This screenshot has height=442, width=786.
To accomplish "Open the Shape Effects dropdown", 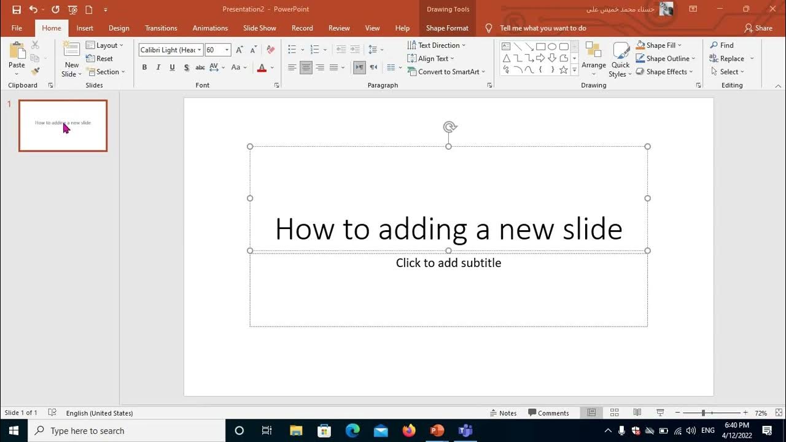I will pyautogui.click(x=664, y=72).
